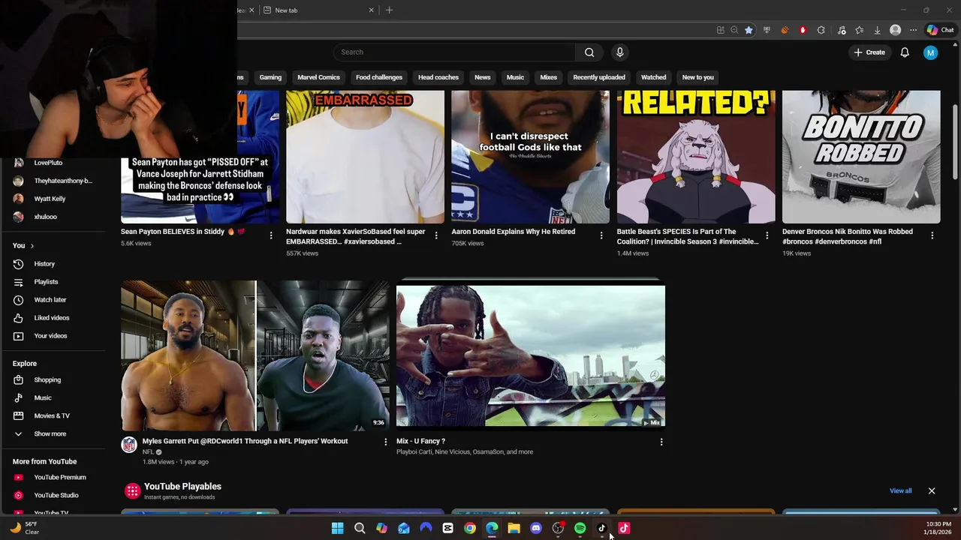Click the red hand ad-blocker extension icon
The width and height of the screenshot is (961, 540).
click(x=803, y=30)
